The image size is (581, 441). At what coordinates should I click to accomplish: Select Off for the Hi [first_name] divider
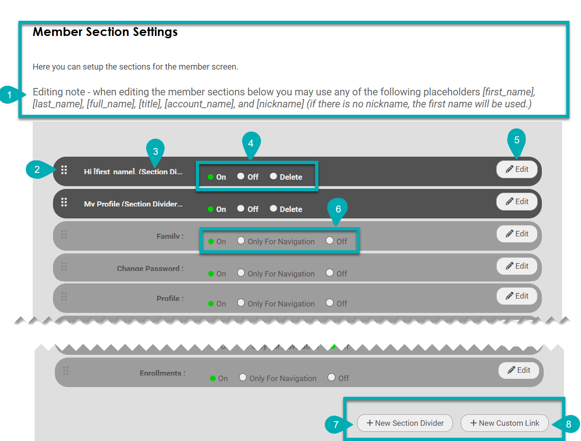pyautogui.click(x=241, y=176)
